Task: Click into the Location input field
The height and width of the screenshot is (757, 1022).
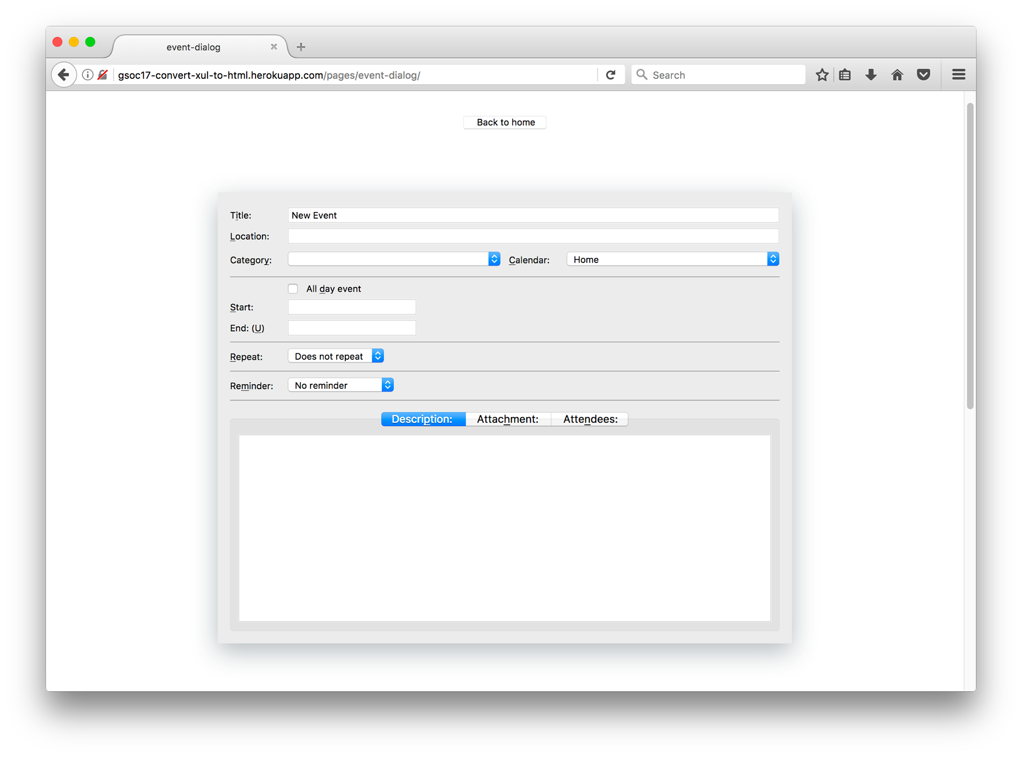Action: click(532, 236)
